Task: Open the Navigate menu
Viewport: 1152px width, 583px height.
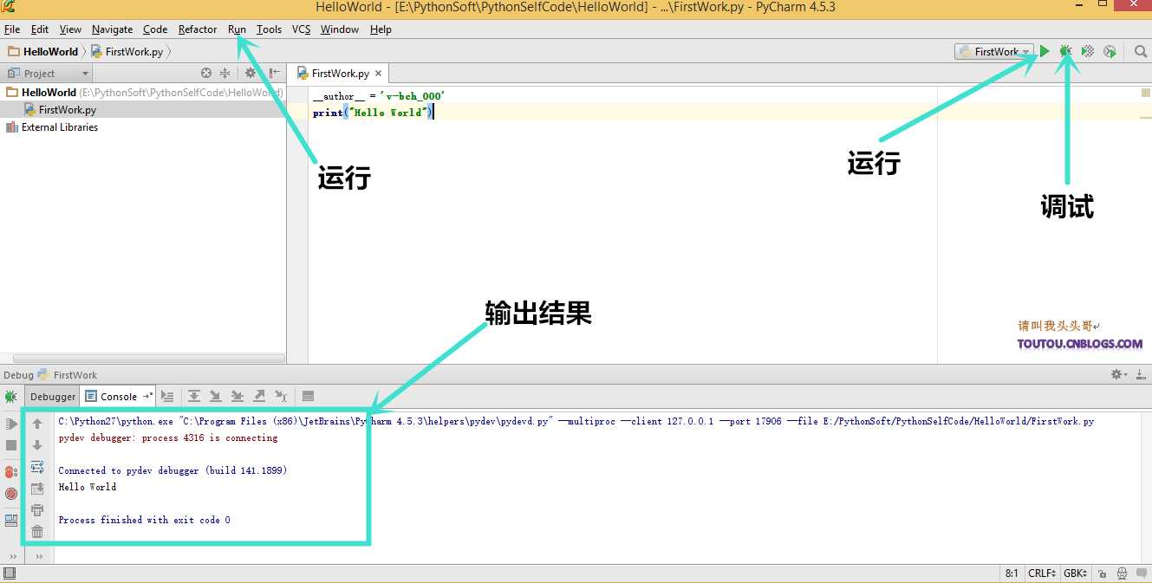Action: tap(112, 29)
